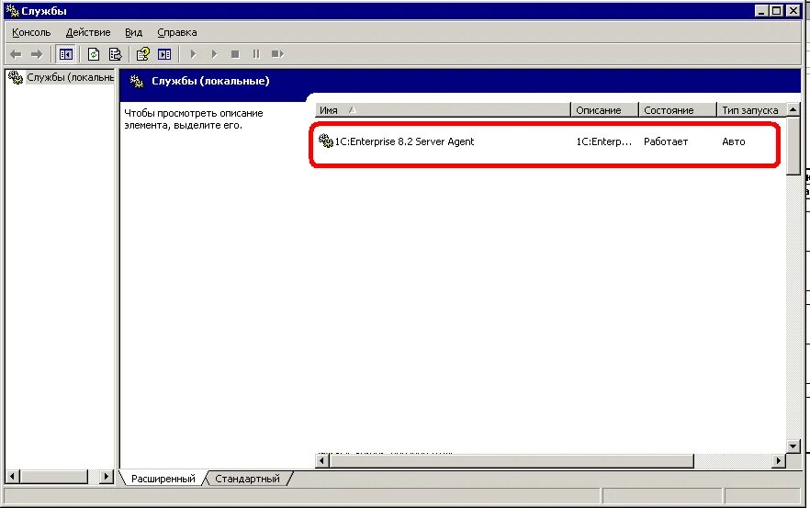Close the Службы window
Screen dimensions: 810x508
tap(793, 10)
